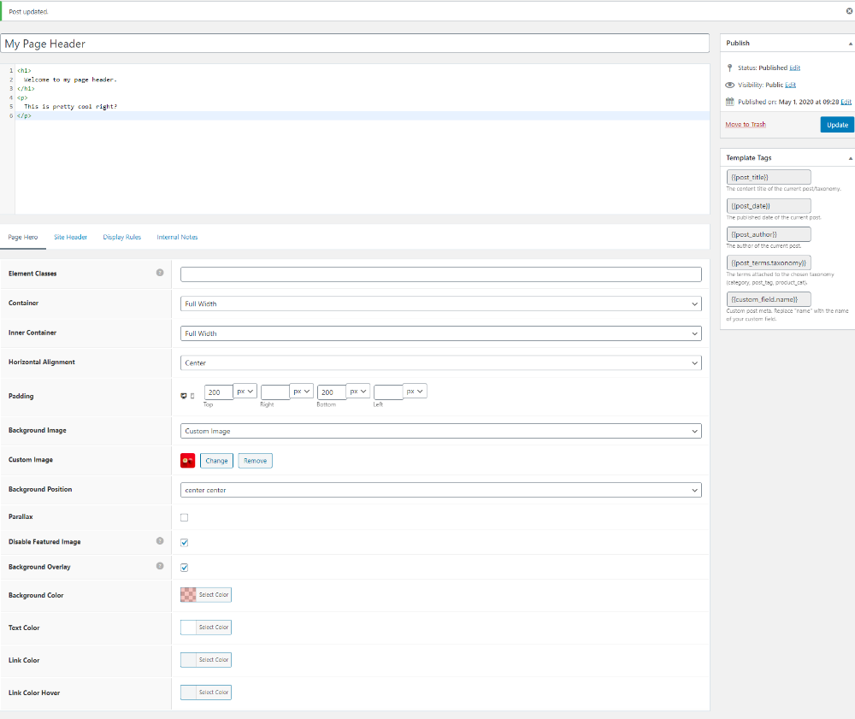
Task: Select the {{post_title}} template tag field
Action: click(769, 177)
